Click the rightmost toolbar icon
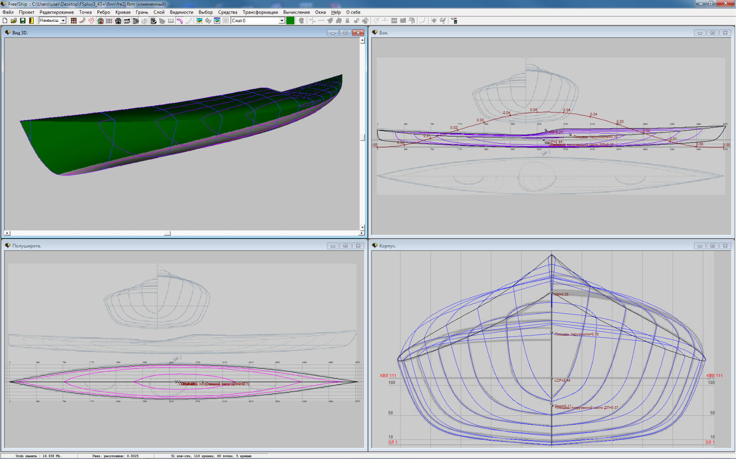736x459 pixels. coord(454,21)
